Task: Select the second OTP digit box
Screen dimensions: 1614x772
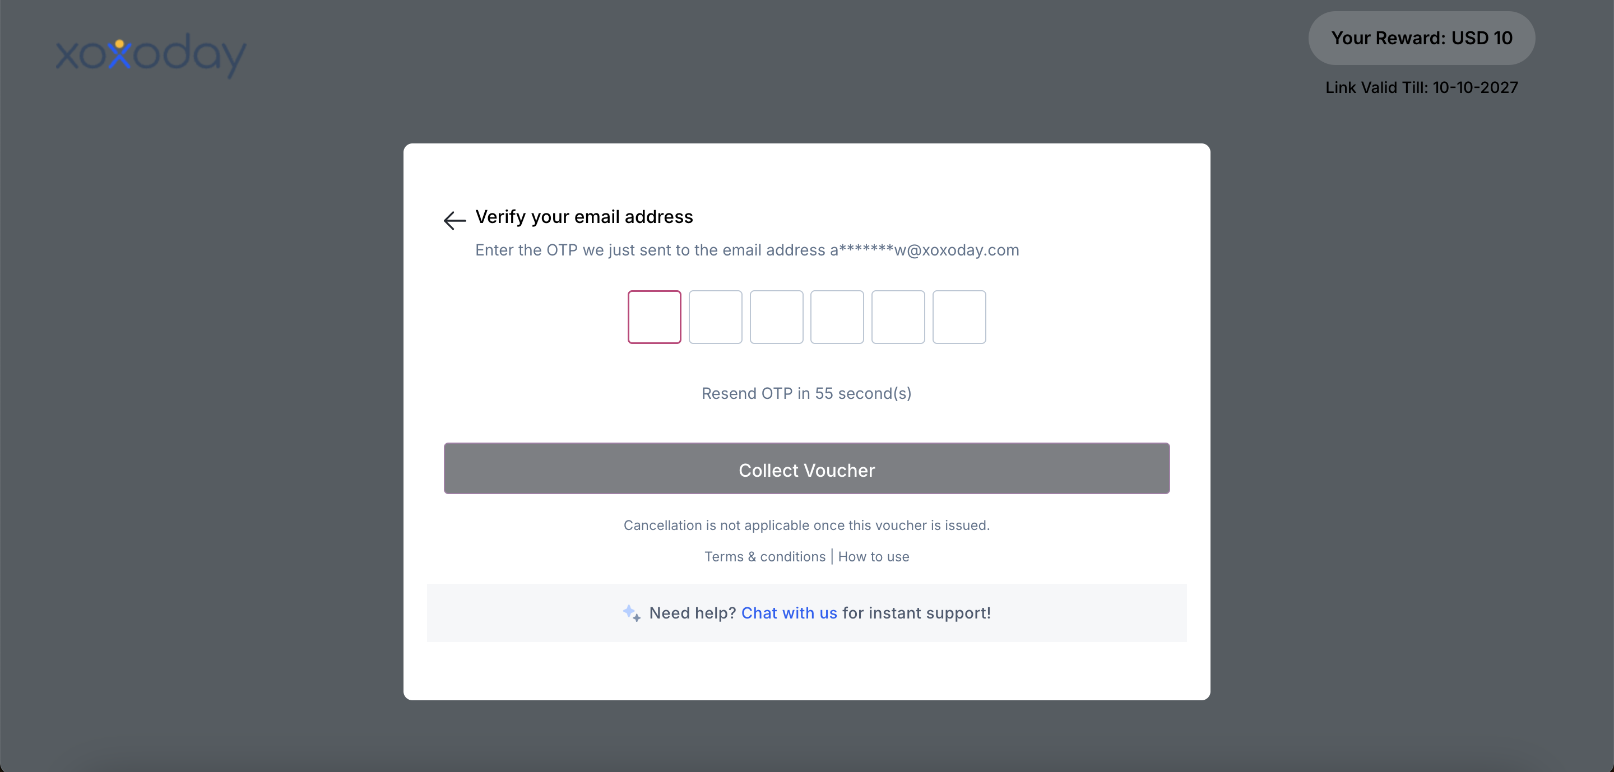Action: point(715,317)
